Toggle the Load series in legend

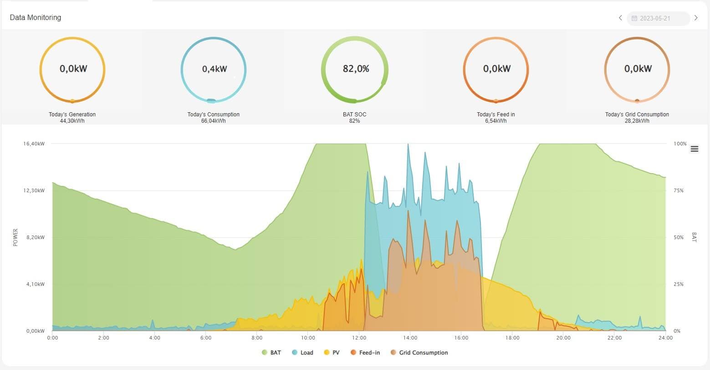302,353
